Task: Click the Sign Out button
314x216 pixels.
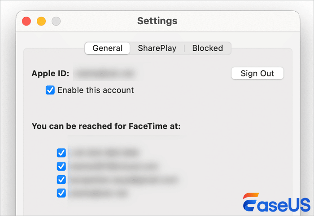Action: (257, 74)
